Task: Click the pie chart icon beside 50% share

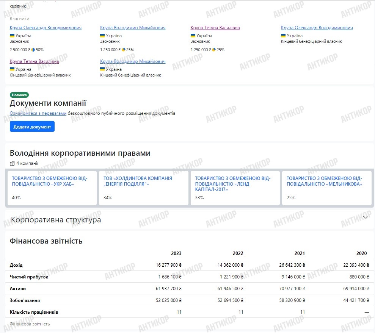Action: click(x=33, y=50)
